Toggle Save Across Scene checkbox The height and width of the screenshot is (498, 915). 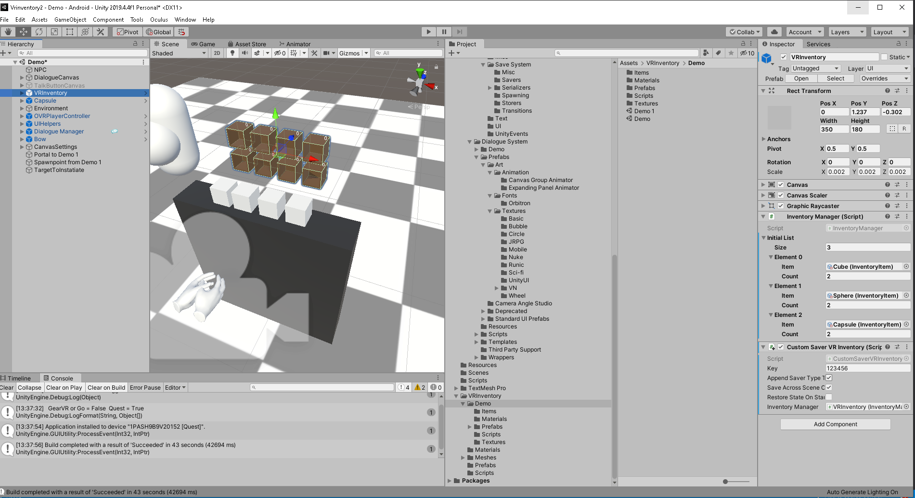829,387
